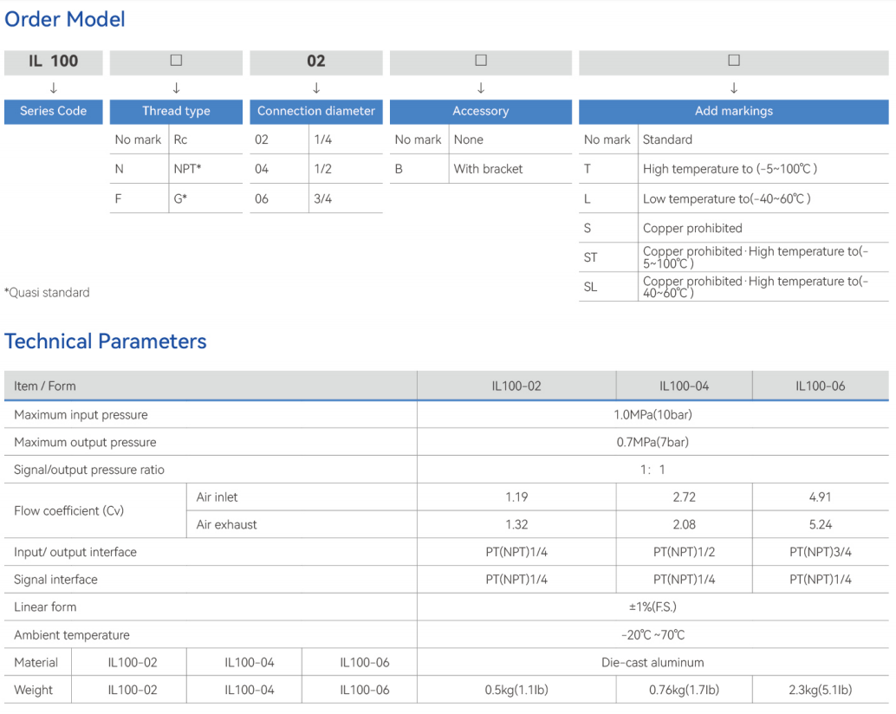Click the '1.0MPa(10bar)' value
Image resolution: width=896 pixels, height=714 pixels.
(653, 415)
